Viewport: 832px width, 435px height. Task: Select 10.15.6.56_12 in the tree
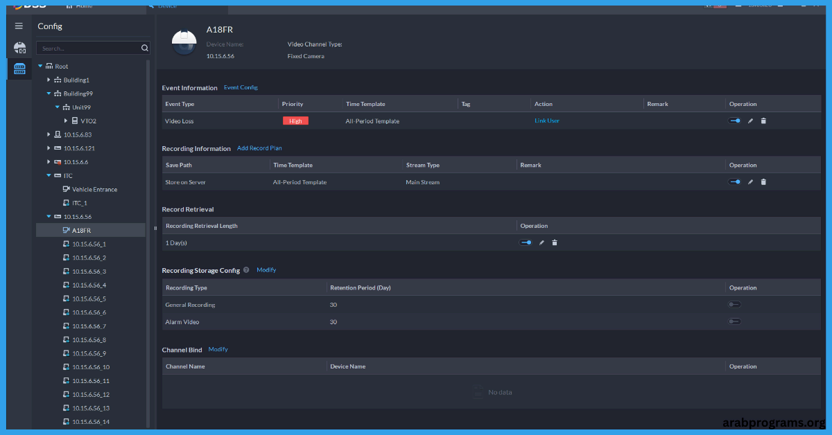click(x=91, y=394)
